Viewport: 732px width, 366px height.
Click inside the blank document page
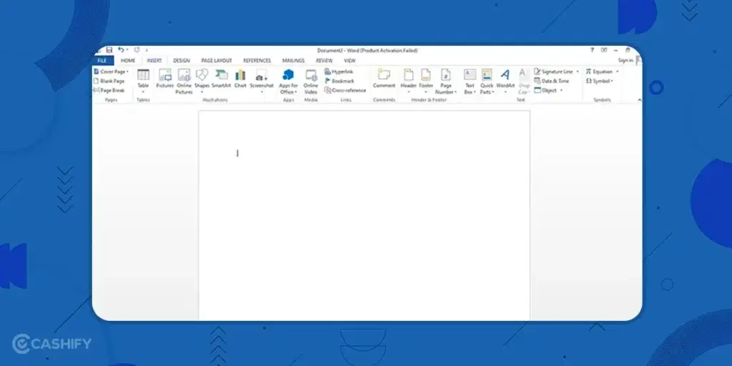click(364, 215)
